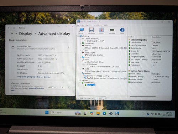The width and height of the screenshot is (178, 134).
Task: Select Intel Iris Xe Graphics tree entry
Action: [95, 55]
